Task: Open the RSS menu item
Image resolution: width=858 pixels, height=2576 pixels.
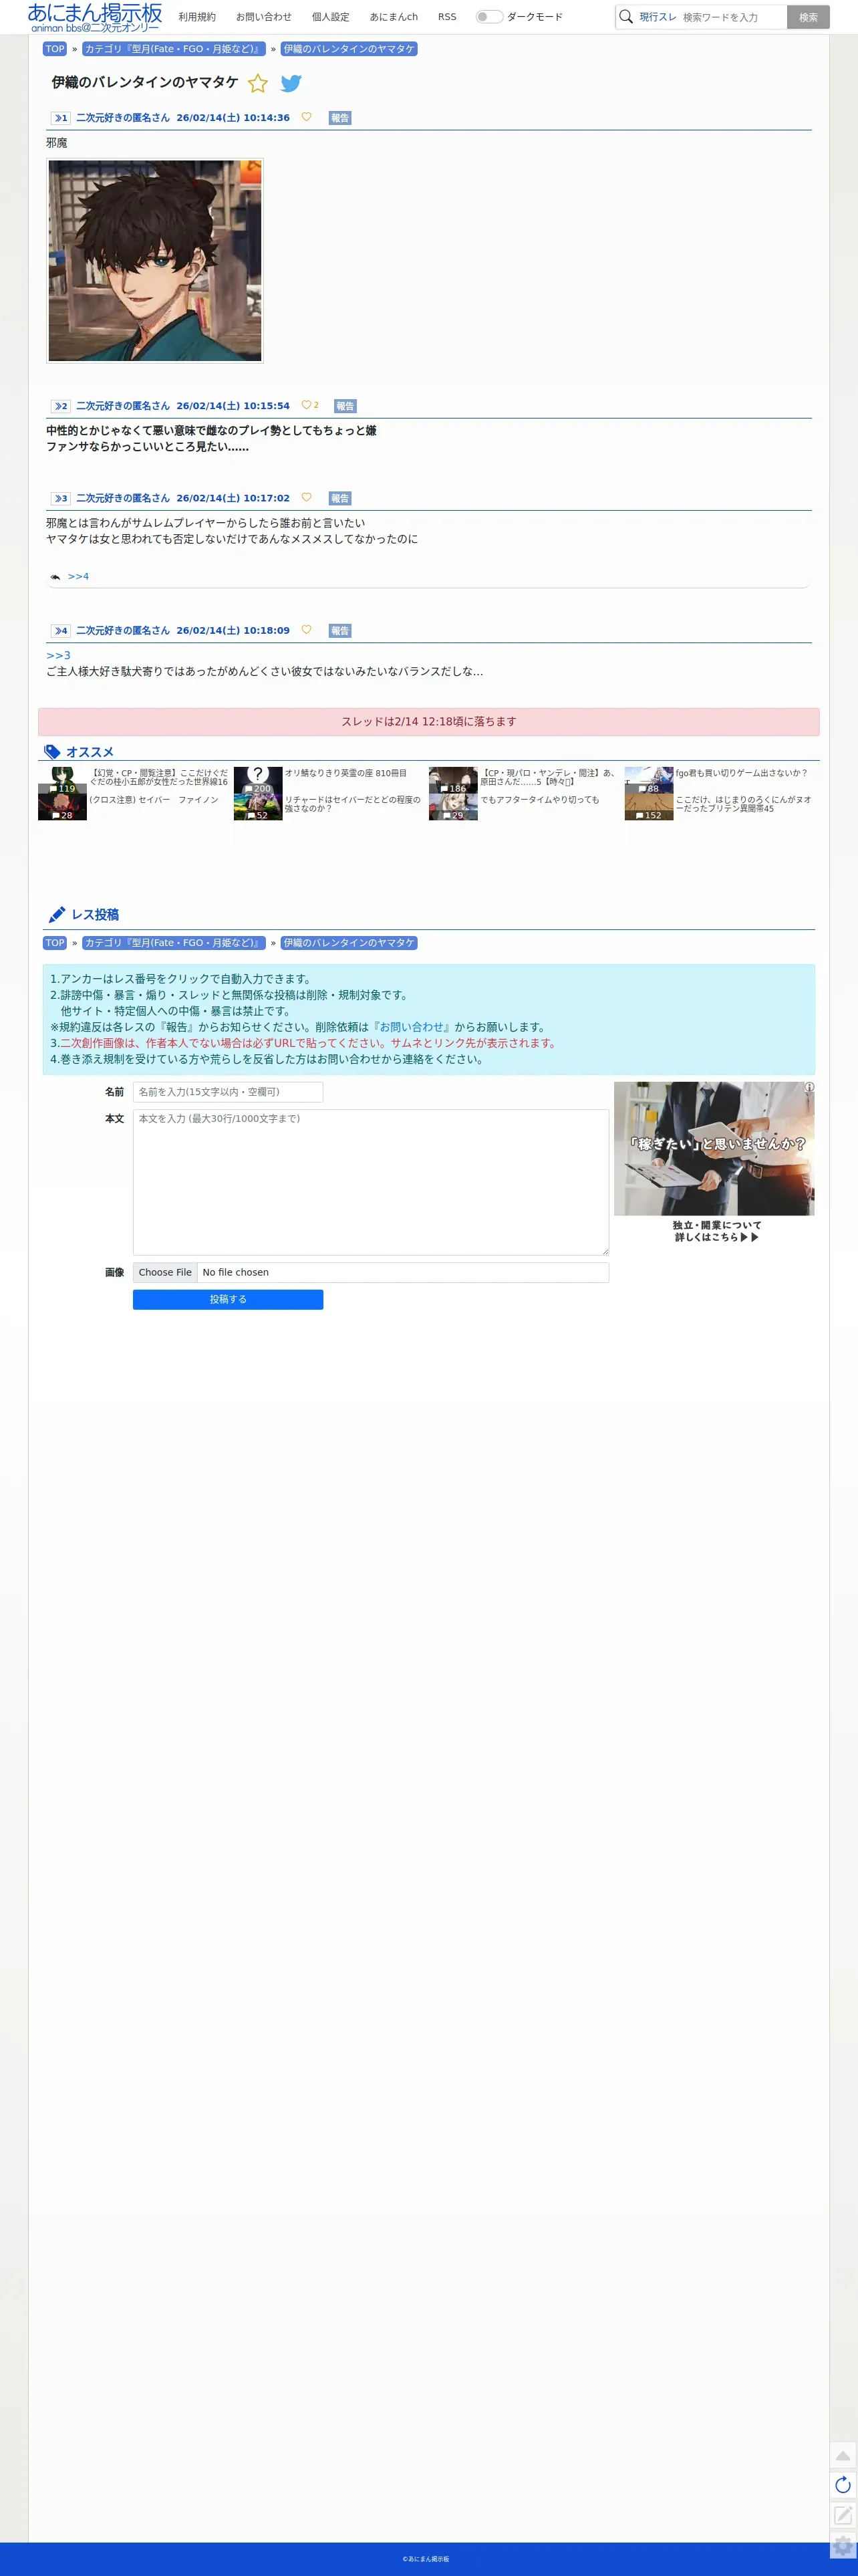Action: tap(447, 17)
